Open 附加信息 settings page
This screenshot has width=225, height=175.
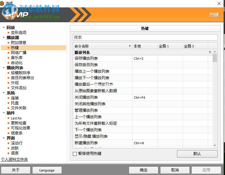[19, 43]
